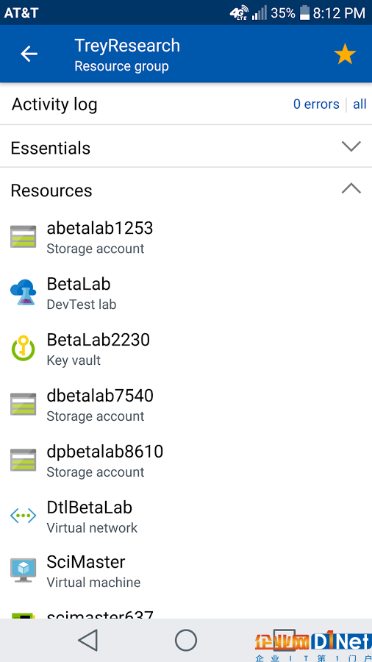This screenshot has height=662, width=372.
Task: Show all activity log entries
Action: (360, 104)
